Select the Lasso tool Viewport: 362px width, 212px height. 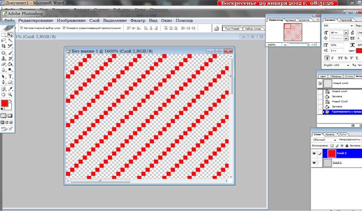pos(3,41)
